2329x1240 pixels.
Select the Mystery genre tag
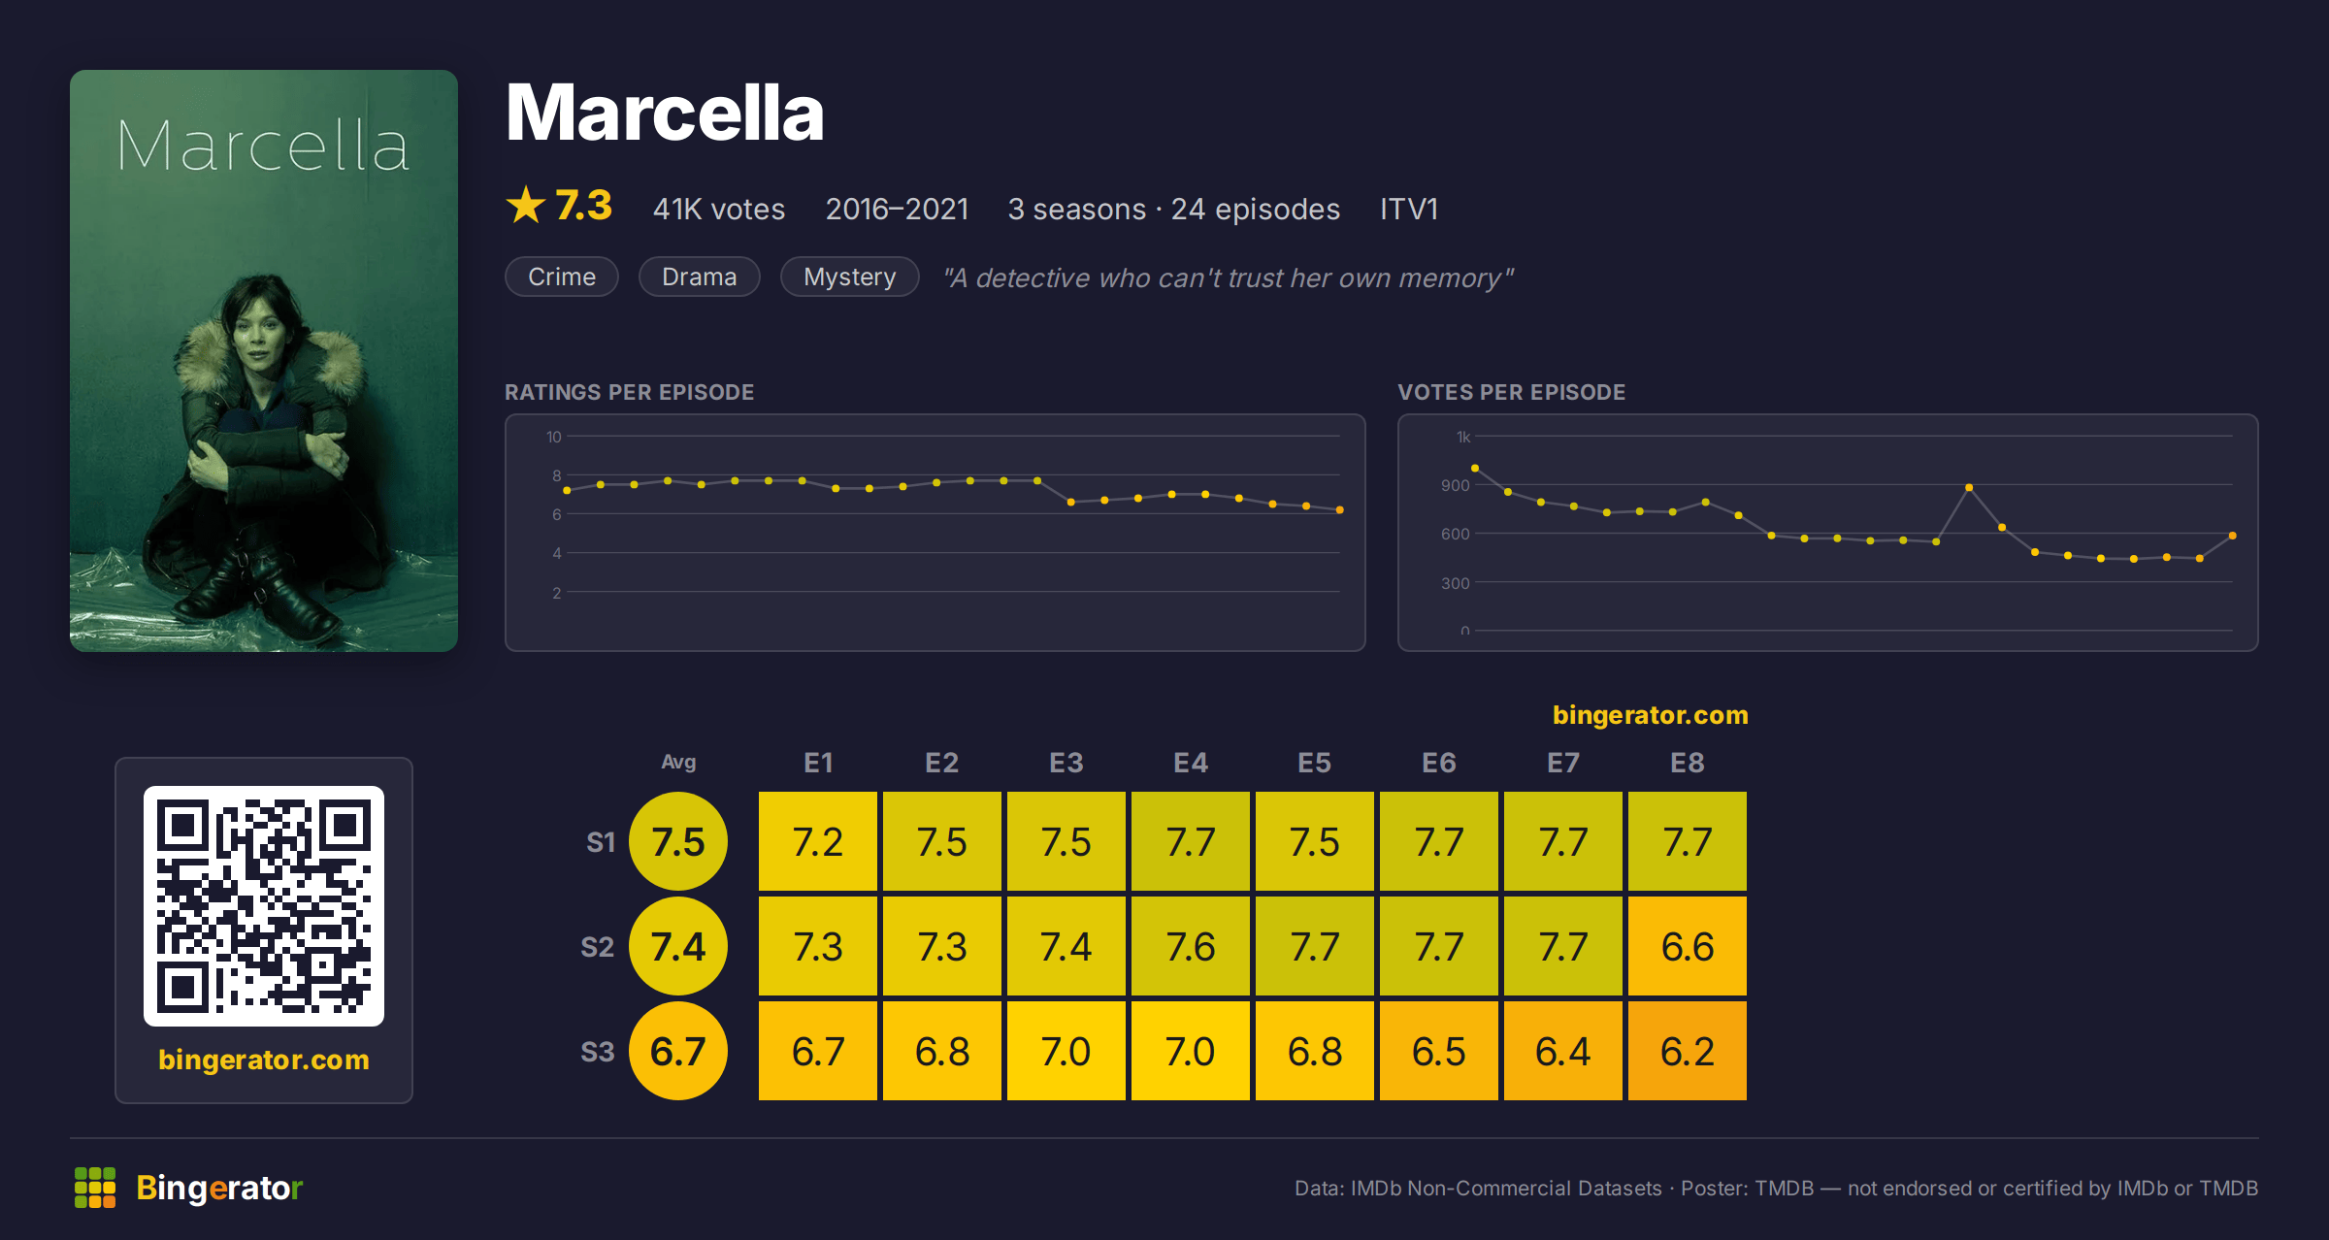coord(850,277)
